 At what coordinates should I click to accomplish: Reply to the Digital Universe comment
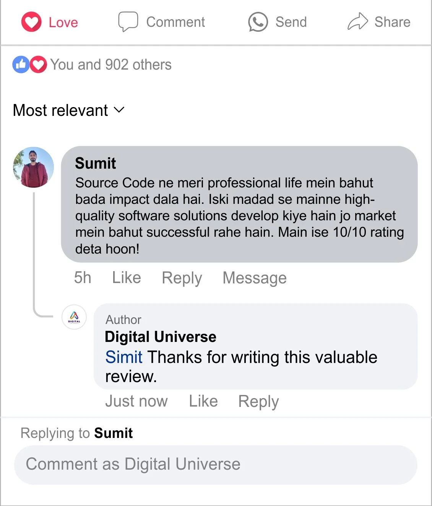click(x=258, y=401)
